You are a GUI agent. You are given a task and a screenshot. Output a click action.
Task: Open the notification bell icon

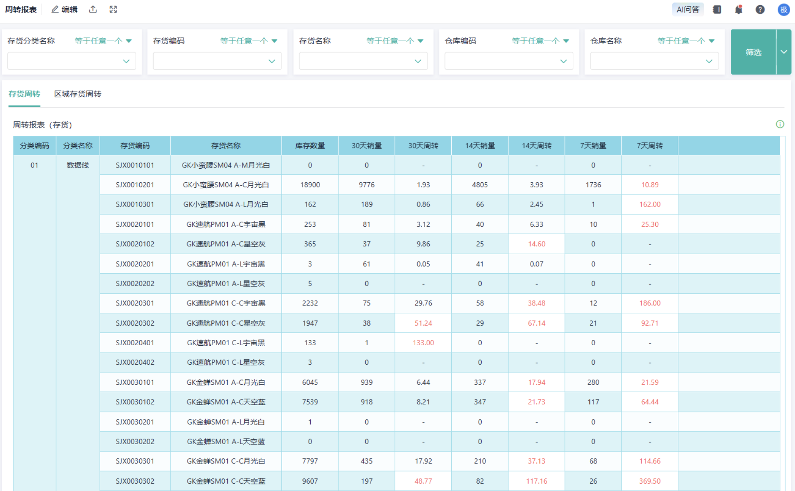pyautogui.click(x=739, y=10)
